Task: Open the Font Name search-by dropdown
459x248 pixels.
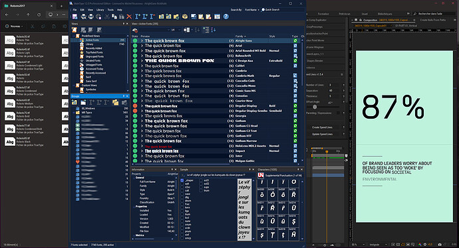Action: 252,10
